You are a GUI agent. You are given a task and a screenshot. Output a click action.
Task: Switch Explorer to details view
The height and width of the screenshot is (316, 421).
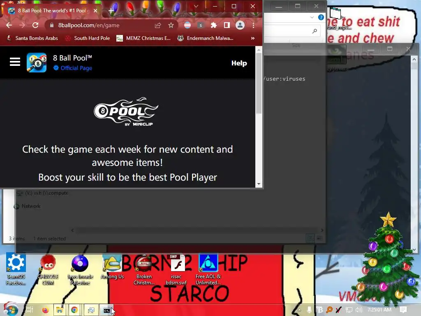point(310,238)
